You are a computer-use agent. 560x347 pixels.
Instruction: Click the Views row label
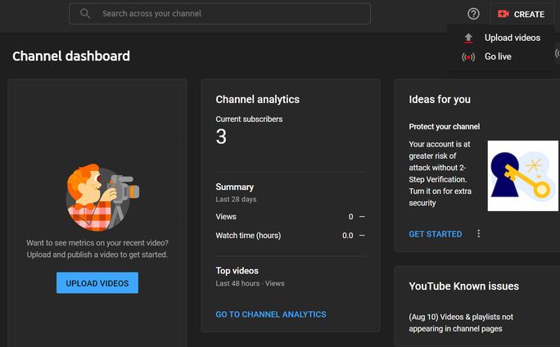tap(226, 217)
